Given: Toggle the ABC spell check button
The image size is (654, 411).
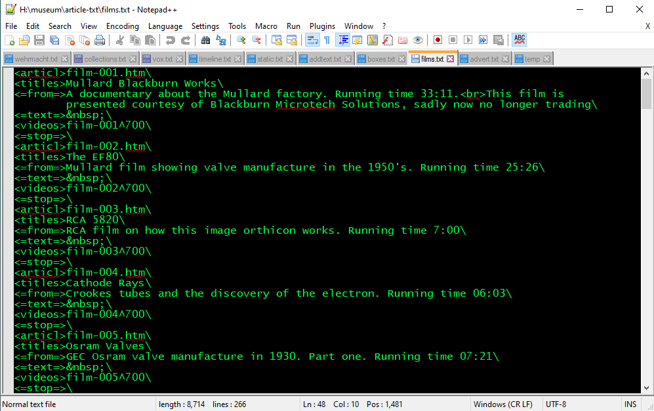Looking at the screenshot, I should (520, 40).
